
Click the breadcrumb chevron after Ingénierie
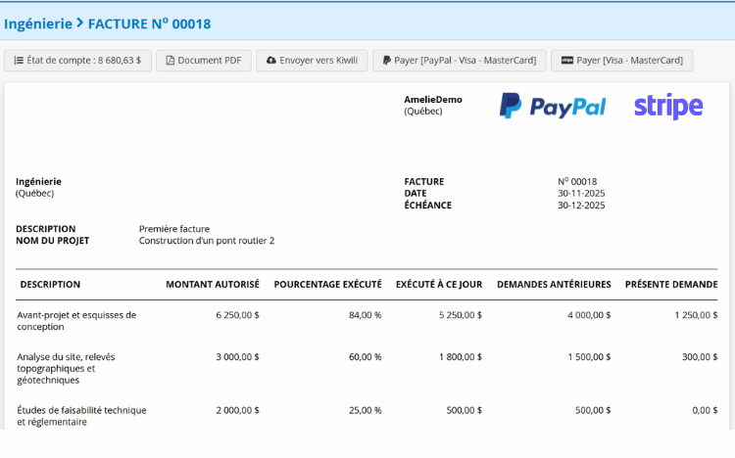[79, 23]
